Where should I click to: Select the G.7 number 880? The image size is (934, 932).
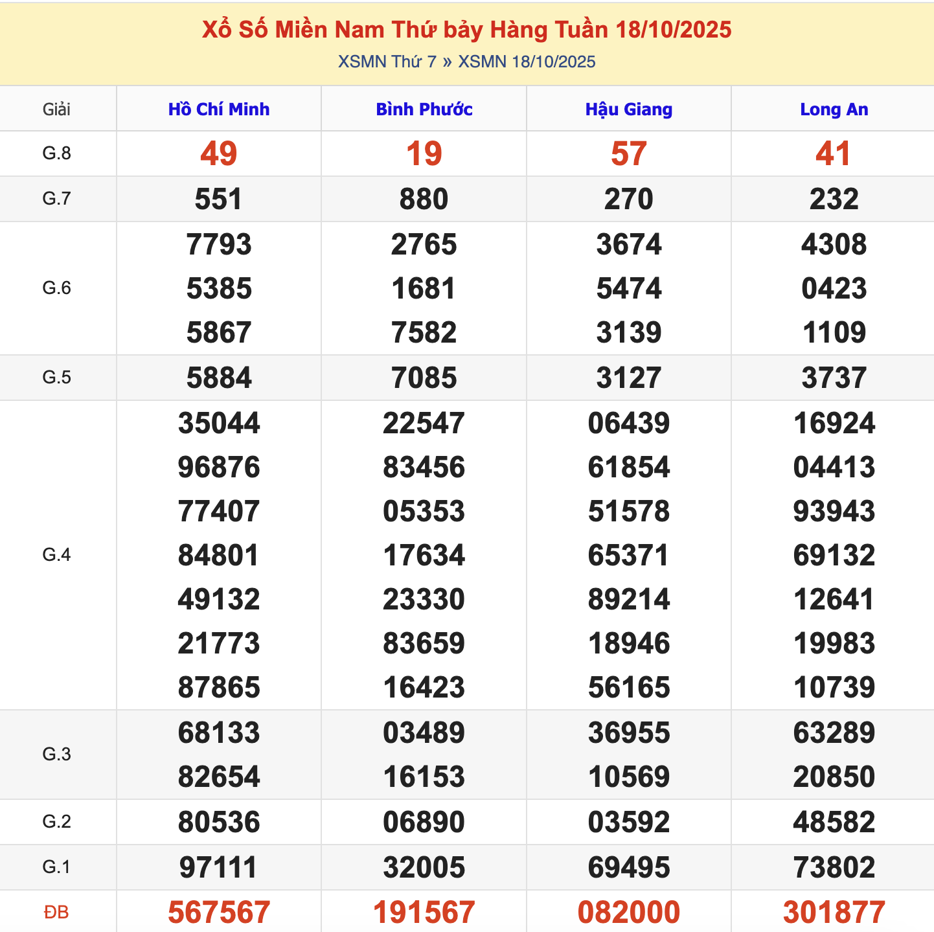(x=424, y=199)
